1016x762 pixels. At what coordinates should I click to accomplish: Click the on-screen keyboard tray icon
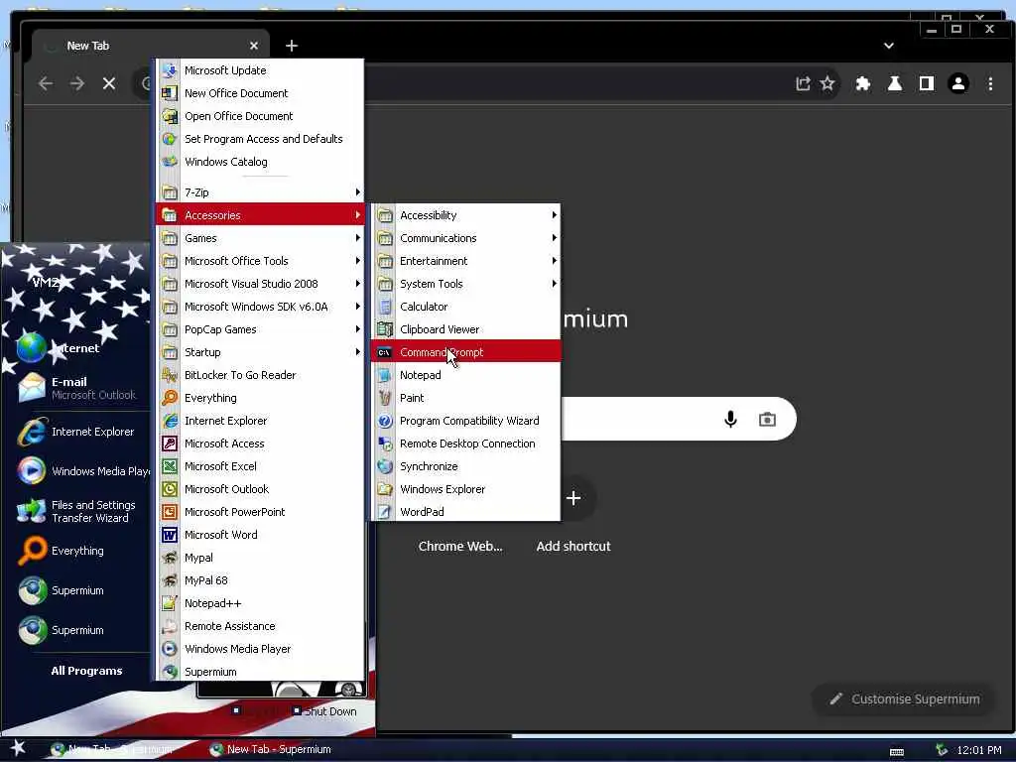[897, 751]
